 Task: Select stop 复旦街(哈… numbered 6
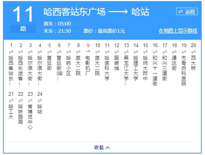pyautogui.click(x=59, y=68)
